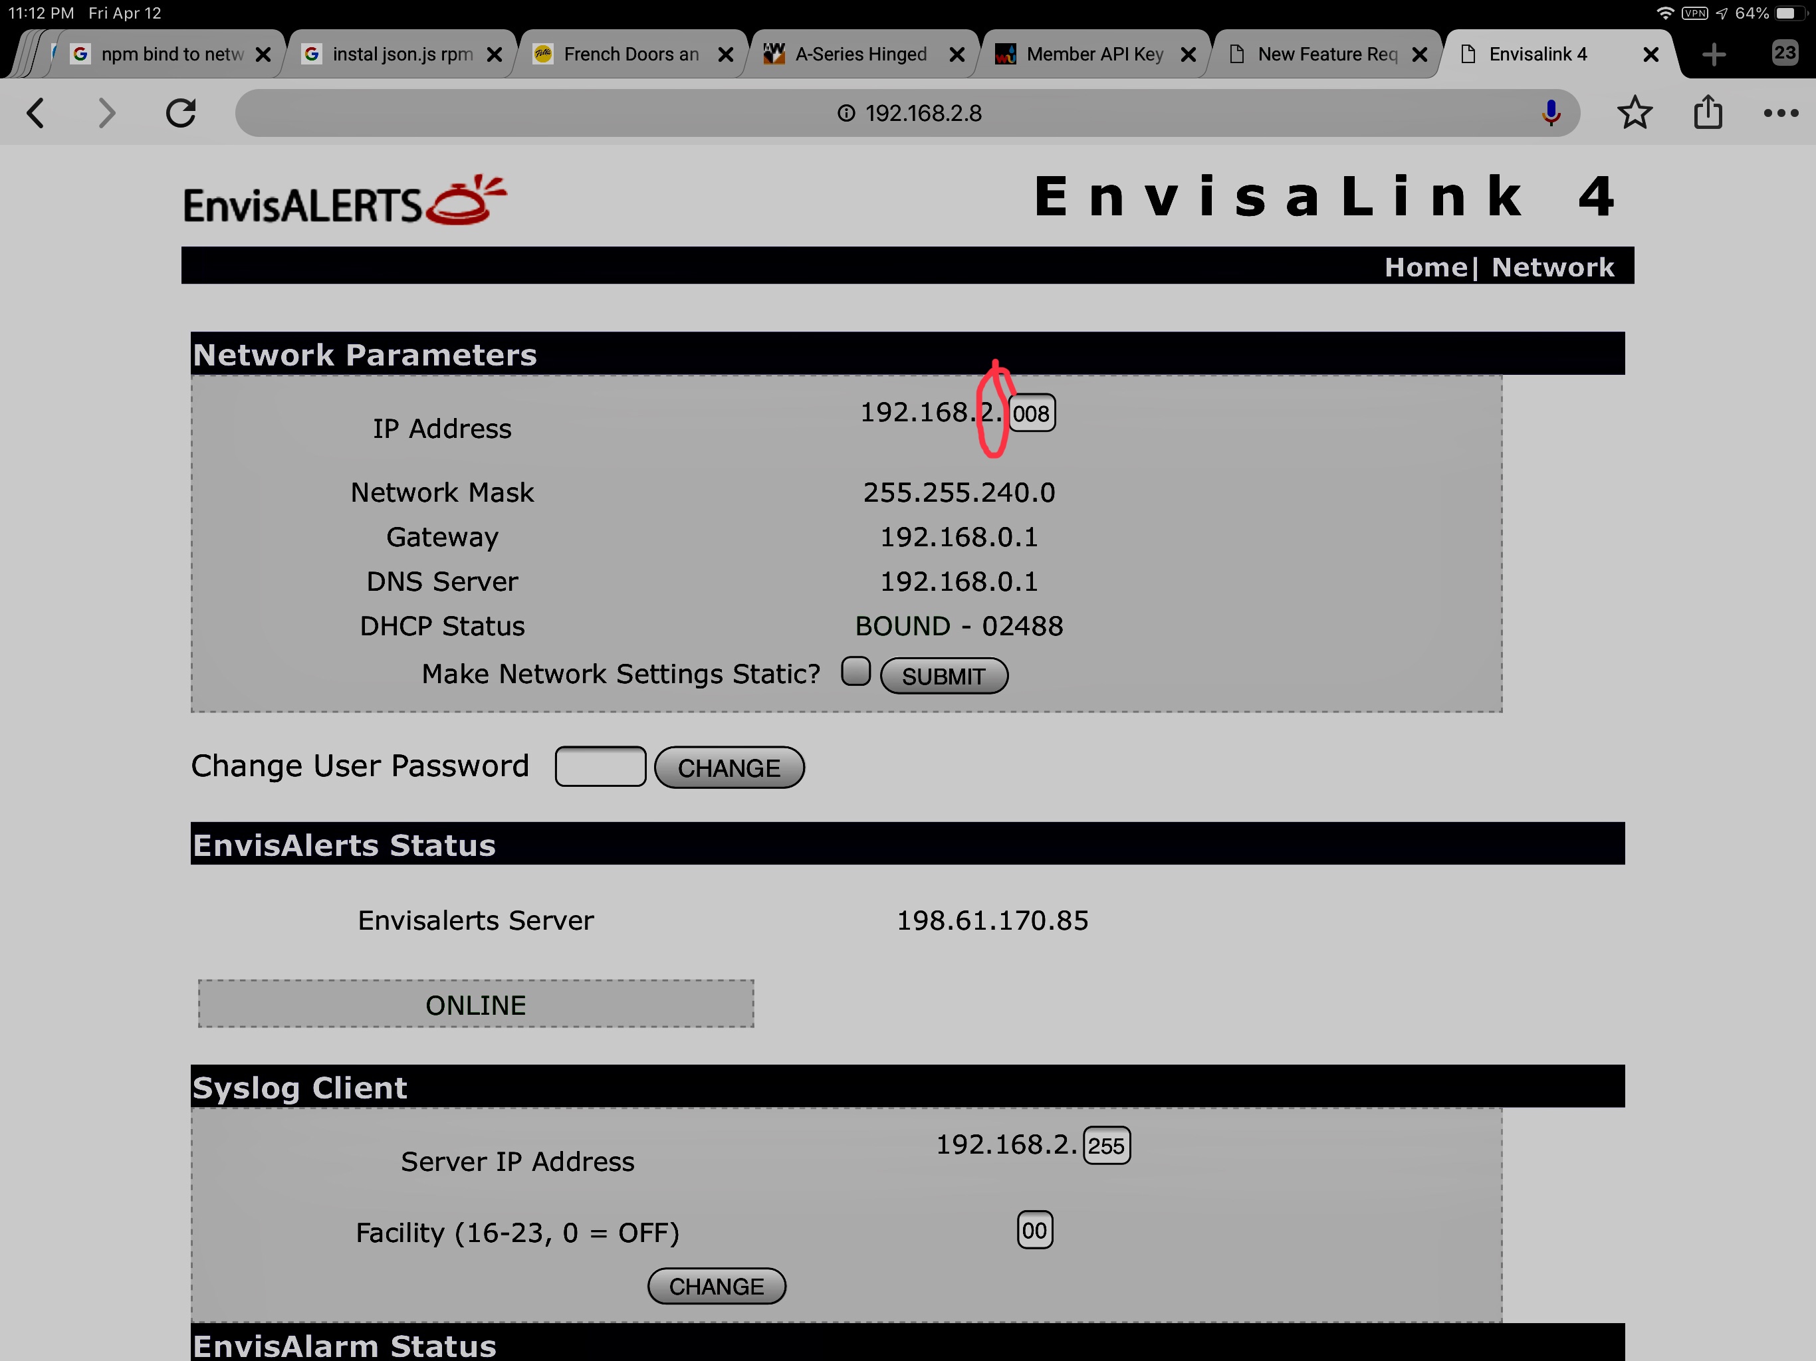
Task: Edit the Facility field showing 00
Action: (1034, 1231)
